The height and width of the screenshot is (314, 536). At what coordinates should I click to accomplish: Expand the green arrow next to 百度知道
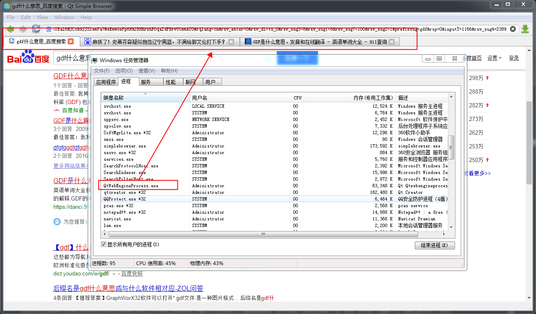pyautogui.click(x=87, y=111)
